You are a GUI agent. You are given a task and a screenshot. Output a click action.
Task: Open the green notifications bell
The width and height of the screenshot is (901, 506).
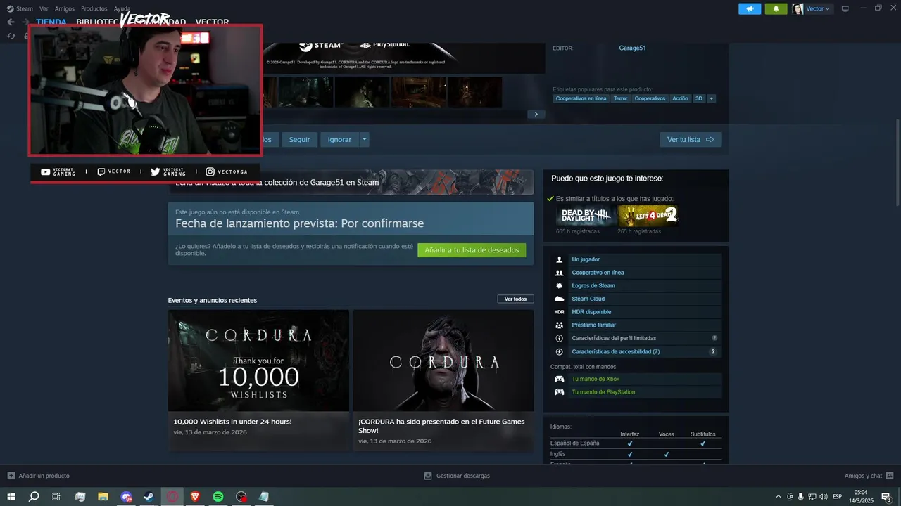pos(776,9)
